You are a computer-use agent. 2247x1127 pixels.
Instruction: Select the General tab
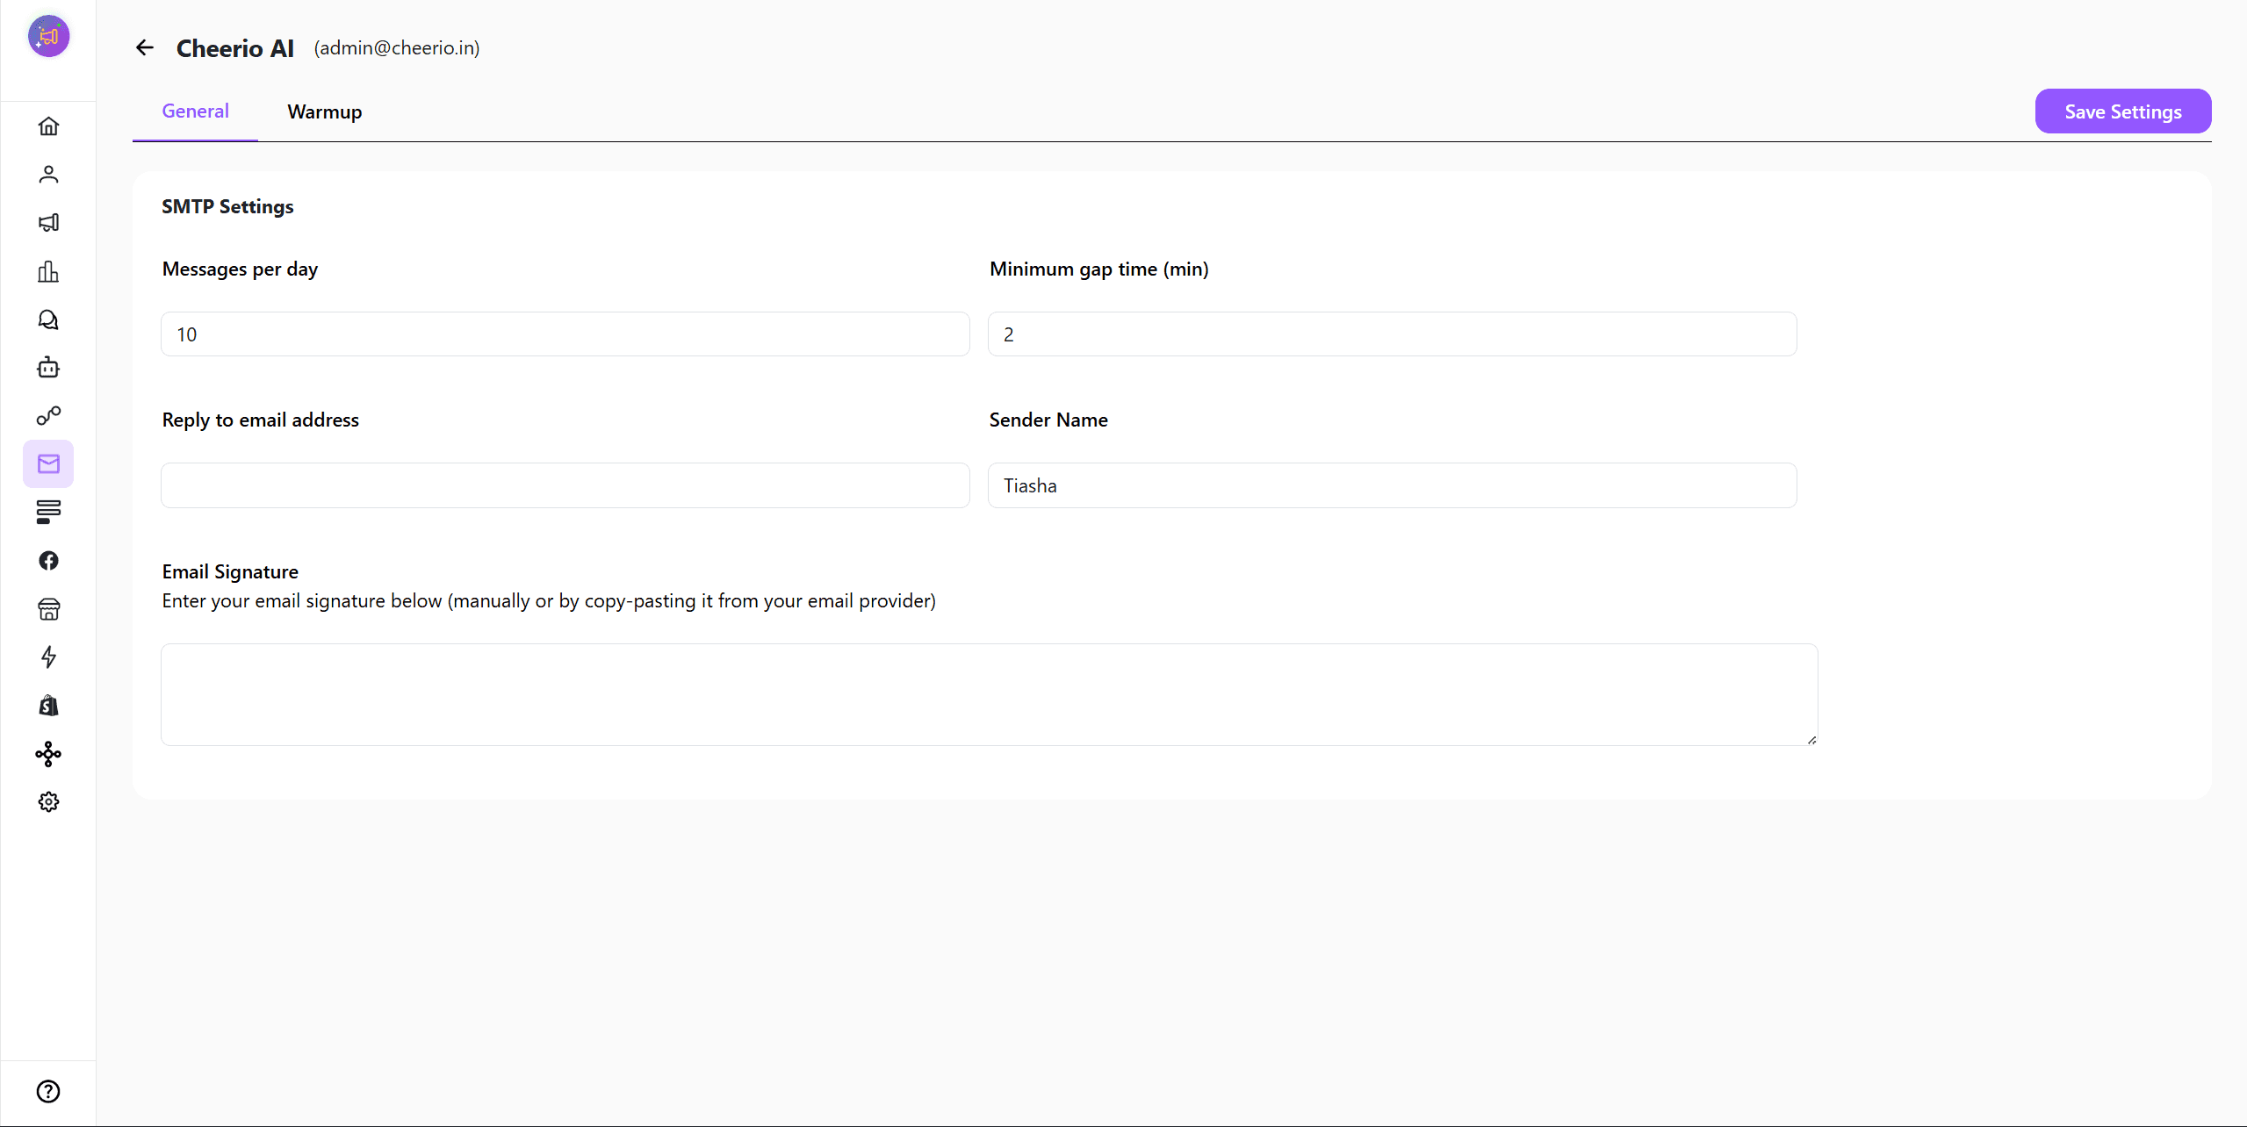coord(195,111)
